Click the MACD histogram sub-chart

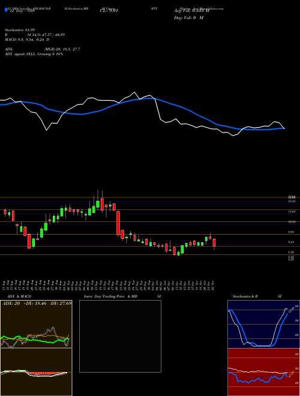(36, 372)
